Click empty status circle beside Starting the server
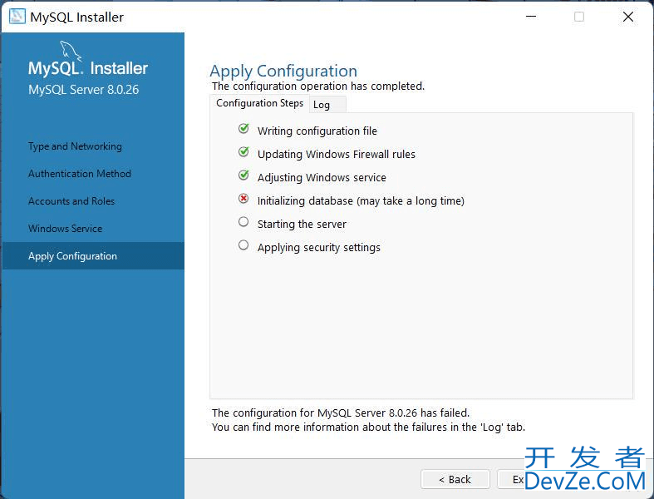 coord(243,222)
